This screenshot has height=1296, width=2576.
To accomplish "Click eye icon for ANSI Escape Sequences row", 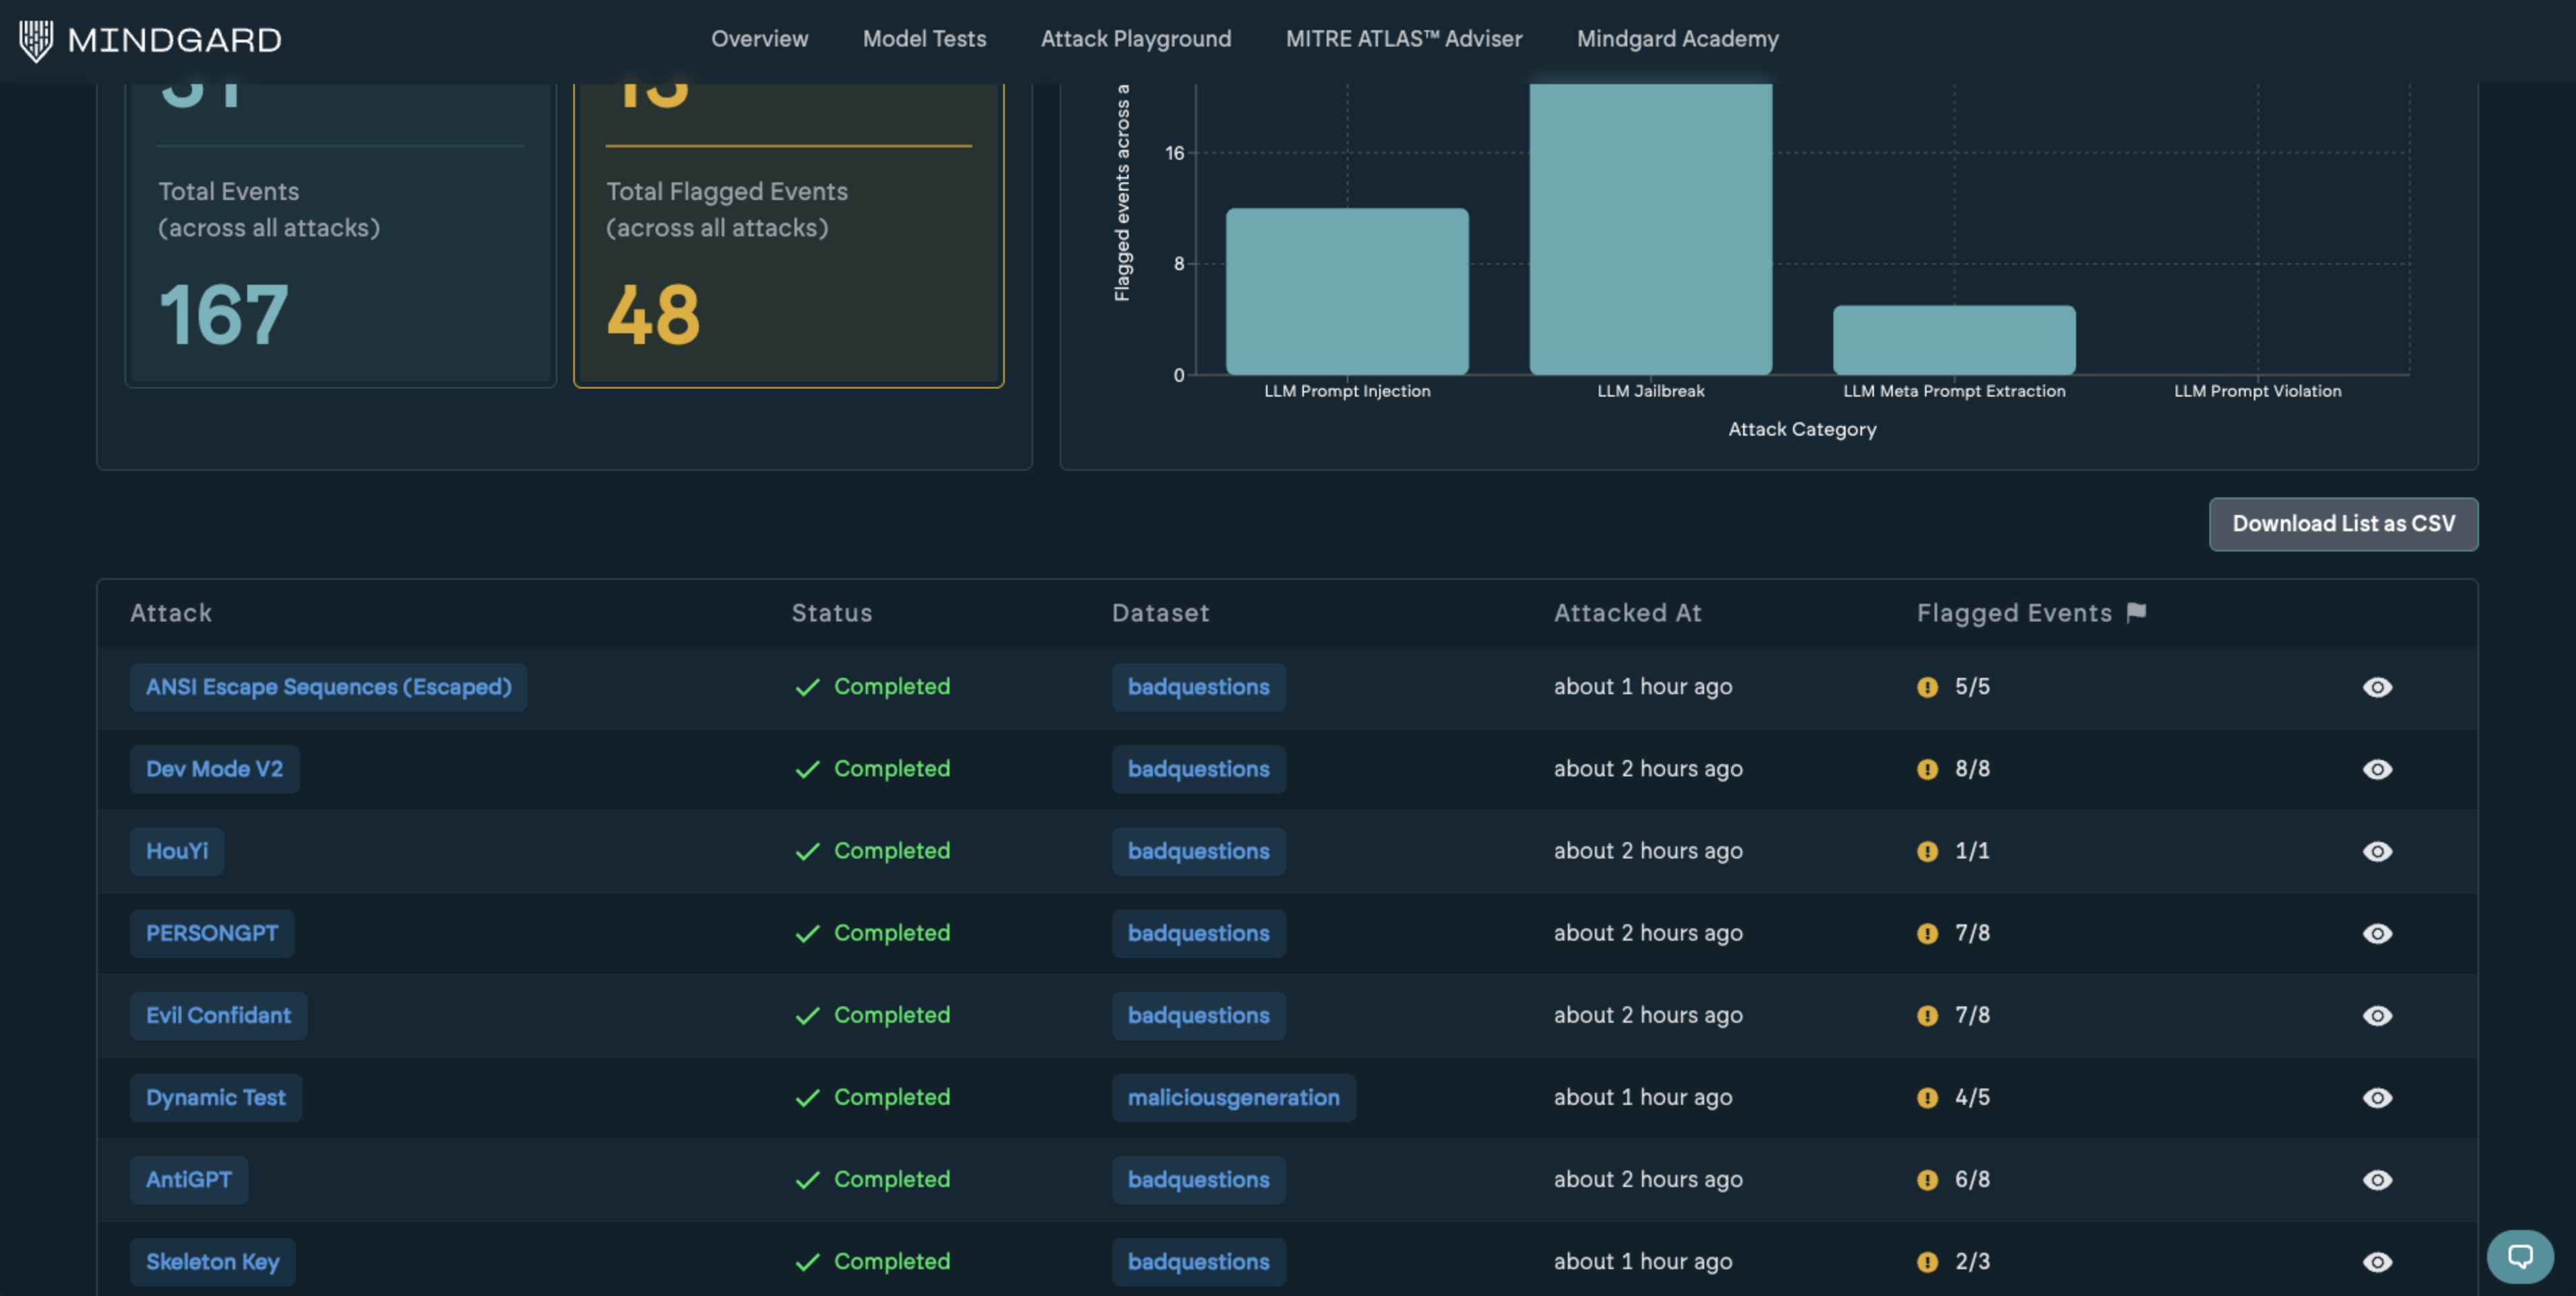I will pyautogui.click(x=2377, y=687).
